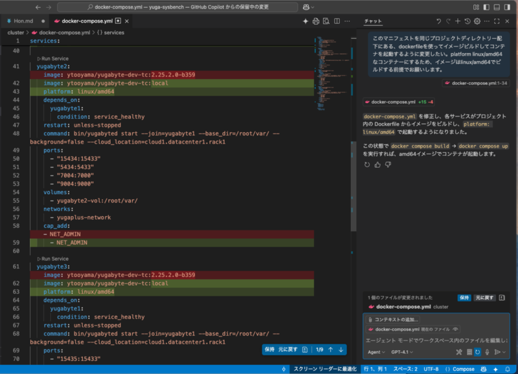This screenshot has width=518, height=374.
Task: Open the Agent mode dropdown
Action: click(x=376, y=352)
